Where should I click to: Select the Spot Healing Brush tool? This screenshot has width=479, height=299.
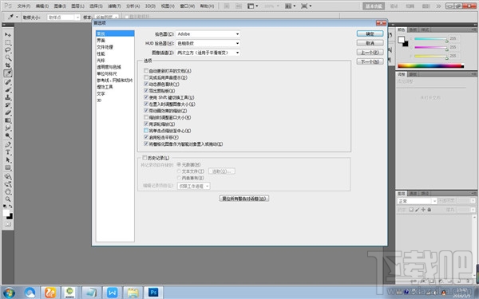tap(8, 82)
